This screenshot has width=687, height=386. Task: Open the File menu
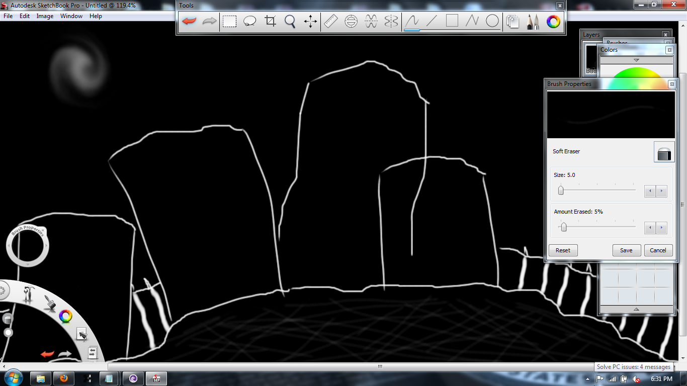point(8,16)
